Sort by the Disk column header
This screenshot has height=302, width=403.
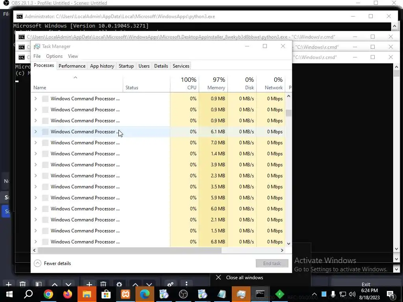[x=242, y=83]
